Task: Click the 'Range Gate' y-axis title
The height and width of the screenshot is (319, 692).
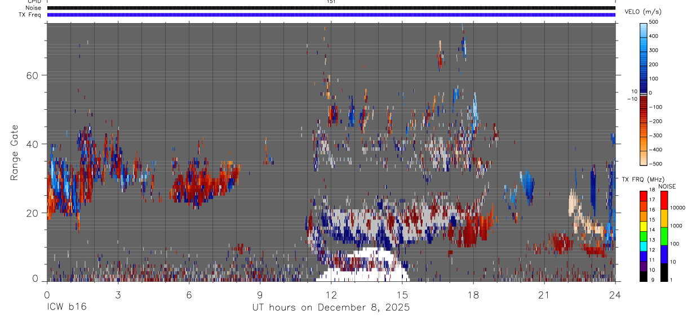Action: pyautogui.click(x=14, y=152)
